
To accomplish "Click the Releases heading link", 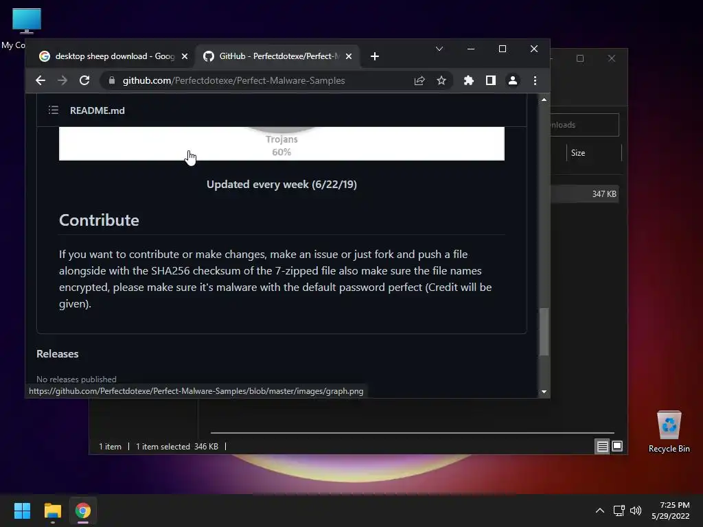I will click(58, 354).
